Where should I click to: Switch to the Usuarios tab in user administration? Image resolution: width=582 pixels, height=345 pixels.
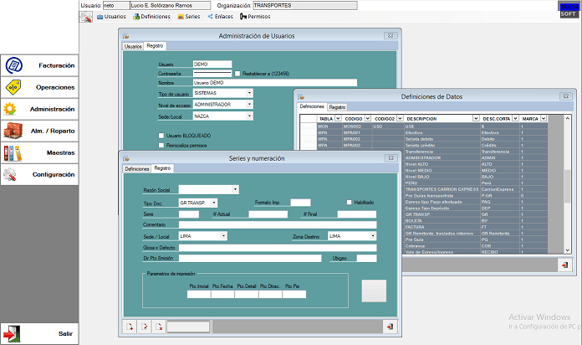pyautogui.click(x=133, y=46)
